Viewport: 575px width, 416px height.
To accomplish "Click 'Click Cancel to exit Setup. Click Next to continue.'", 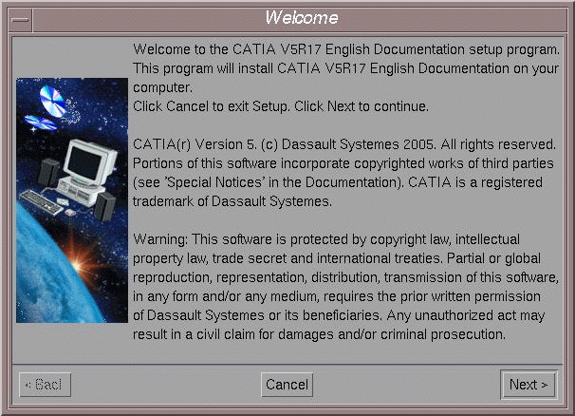I will coord(281,106).
